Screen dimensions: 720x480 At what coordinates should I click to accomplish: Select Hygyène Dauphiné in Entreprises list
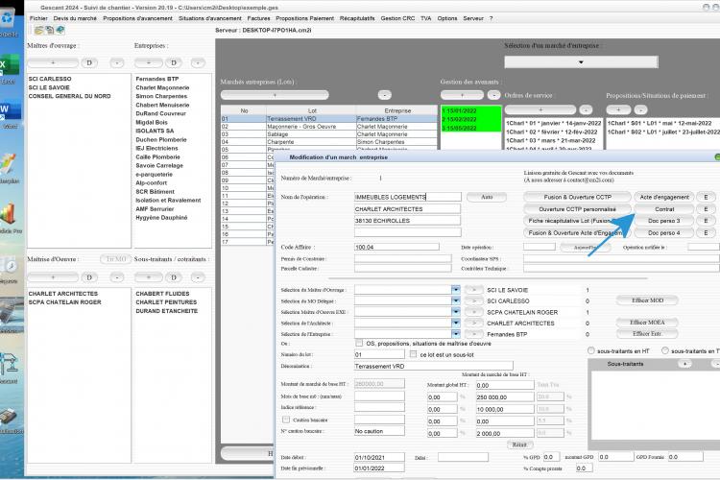(x=161, y=218)
